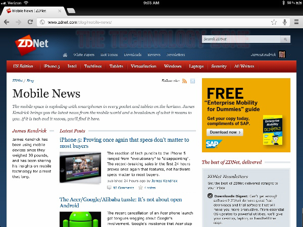Select the Mobile News ZDNet tab
This screenshot has width=303, height=227.
coord(34,11)
